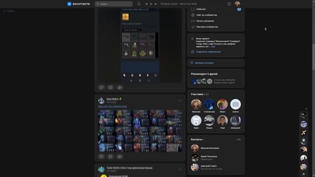315x177 pixels.
Task: Open the yellow X chat in right dock
Action: coord(304,133)
